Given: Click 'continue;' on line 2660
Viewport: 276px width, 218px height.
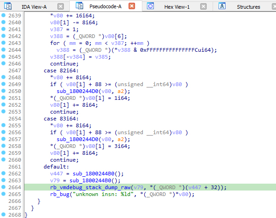Looking at the screenshot, I should pyautogui.click(x=64, y=160).
